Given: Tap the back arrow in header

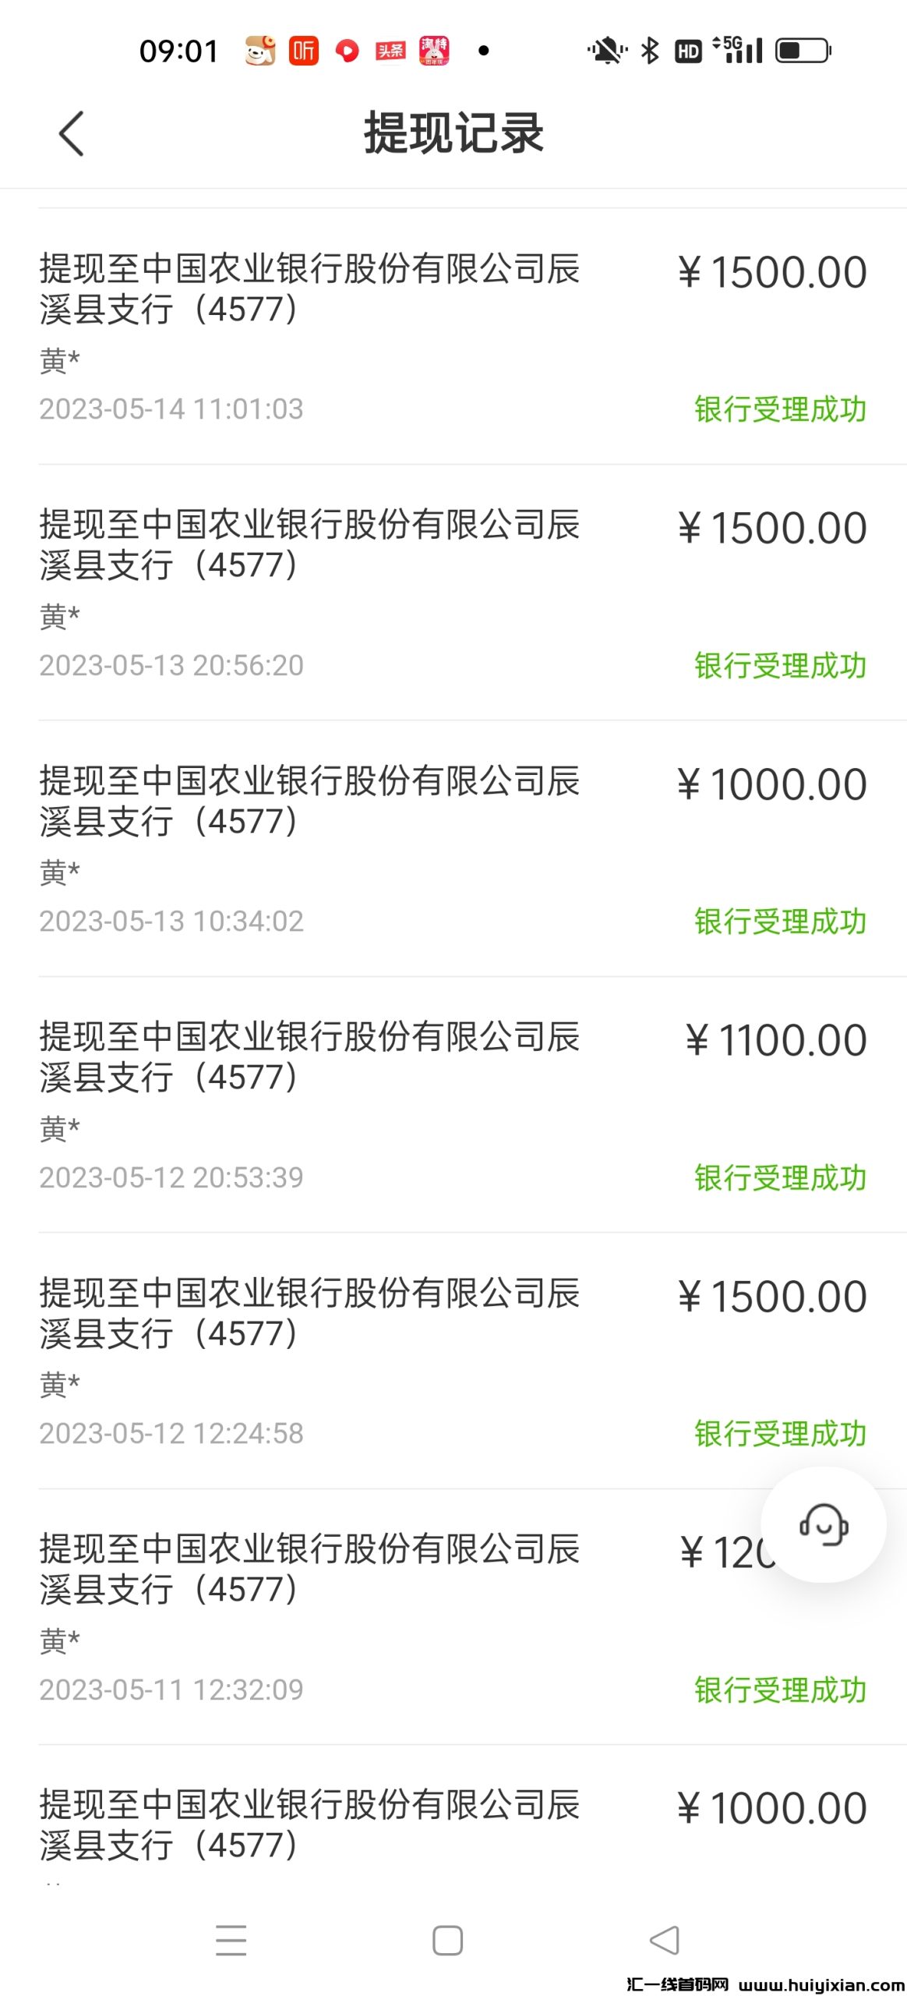Looking at the screenshot, I should (x=71, y=134).
